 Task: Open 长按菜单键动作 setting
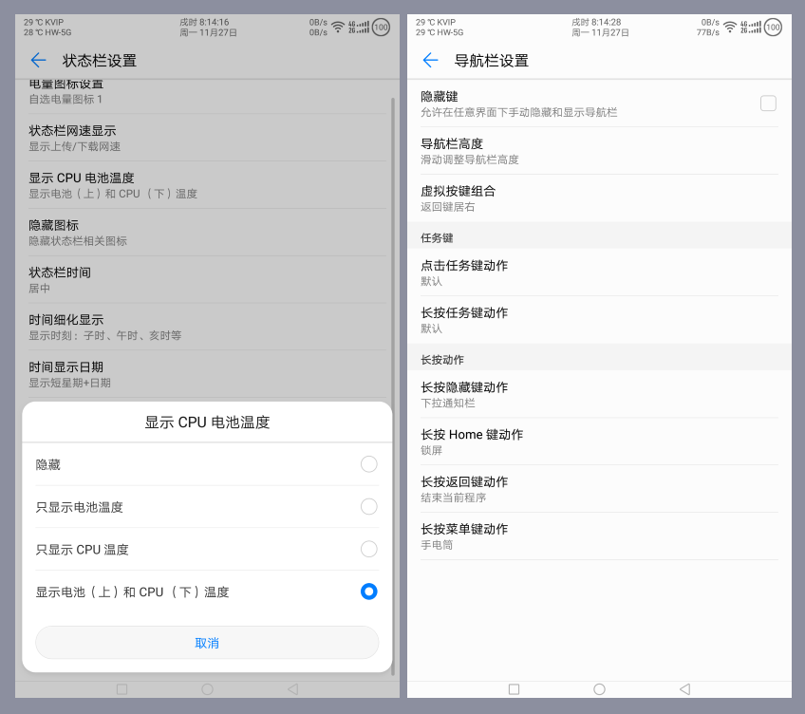tap(598, 536)
